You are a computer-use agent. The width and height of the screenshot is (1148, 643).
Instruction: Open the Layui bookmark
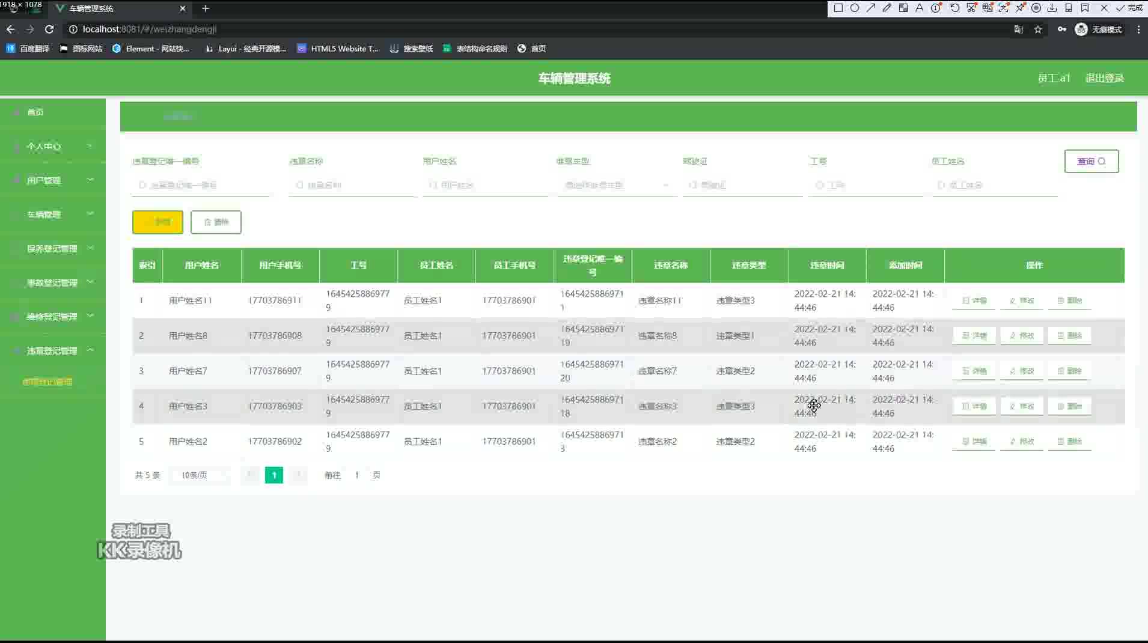point(245,49)
